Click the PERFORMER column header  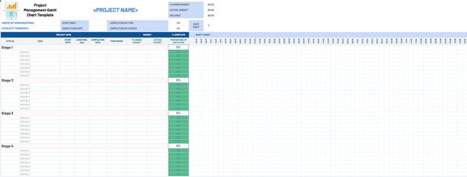click(117, 41)
